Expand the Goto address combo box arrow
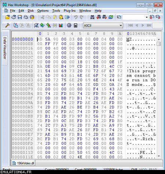The width and height of the screenshot is (165, 174). click(147, 17)
